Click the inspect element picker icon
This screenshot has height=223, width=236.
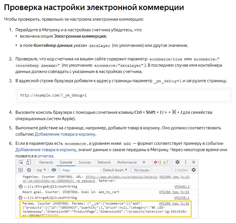(21, 162)
